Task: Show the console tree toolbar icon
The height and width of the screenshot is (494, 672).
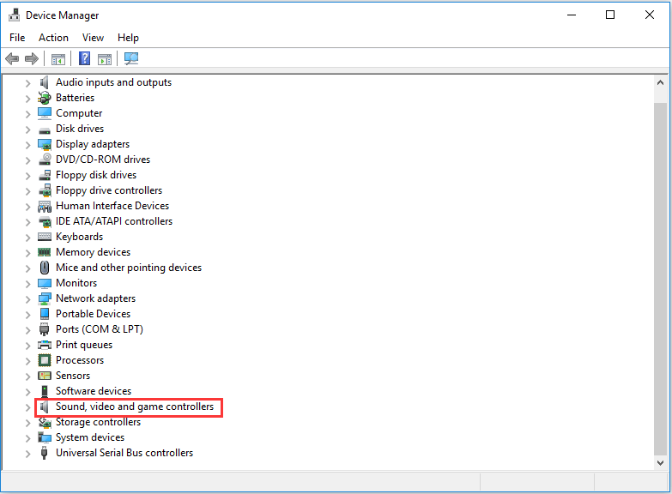Action: [58, 58]
